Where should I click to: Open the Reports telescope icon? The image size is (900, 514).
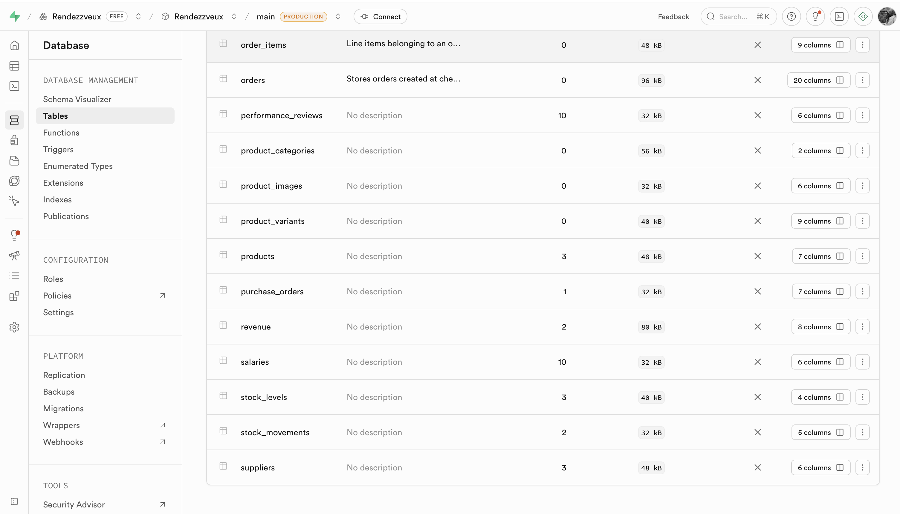click(x=14, y=256)
